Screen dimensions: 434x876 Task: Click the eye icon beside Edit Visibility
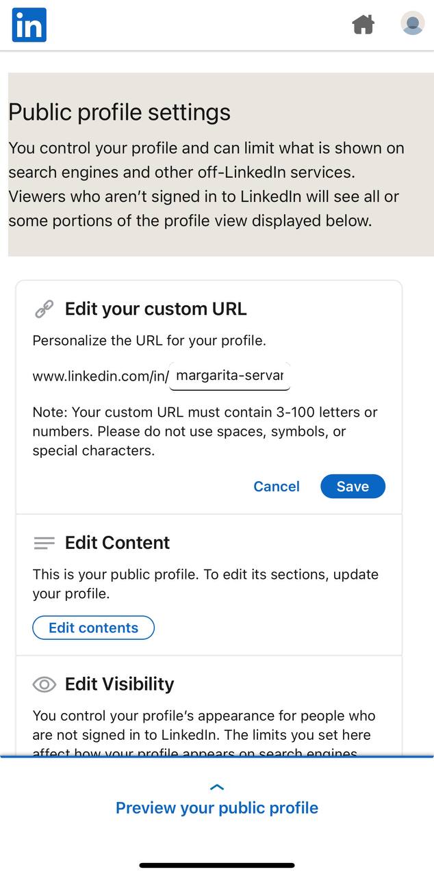coord(44,684)
